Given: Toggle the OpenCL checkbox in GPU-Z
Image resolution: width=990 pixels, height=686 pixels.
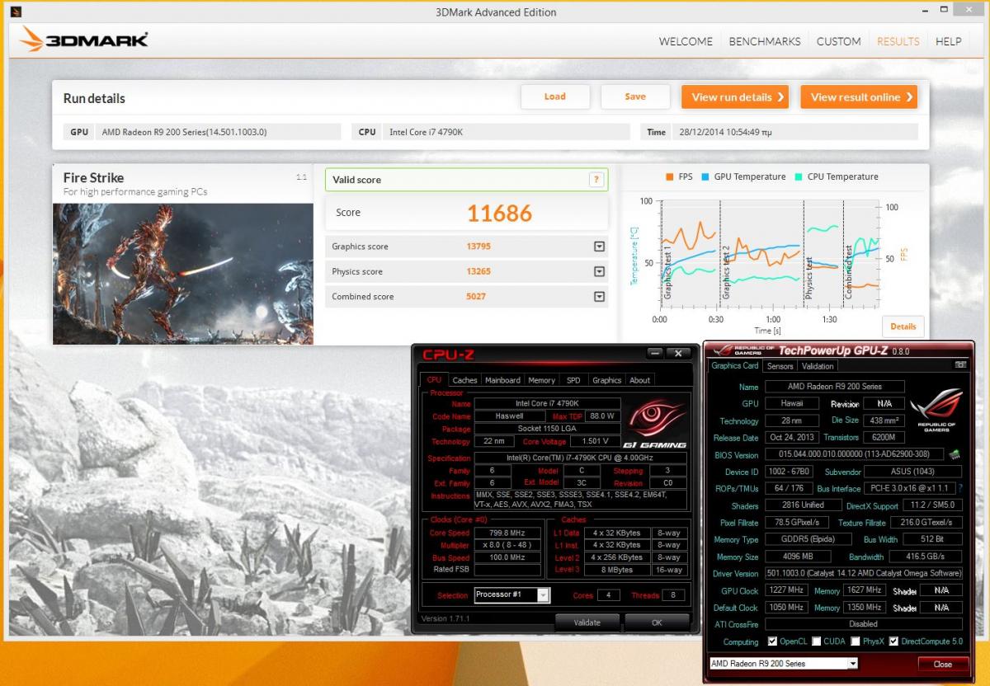Looking at the screenshot, I should click(772, 641).
